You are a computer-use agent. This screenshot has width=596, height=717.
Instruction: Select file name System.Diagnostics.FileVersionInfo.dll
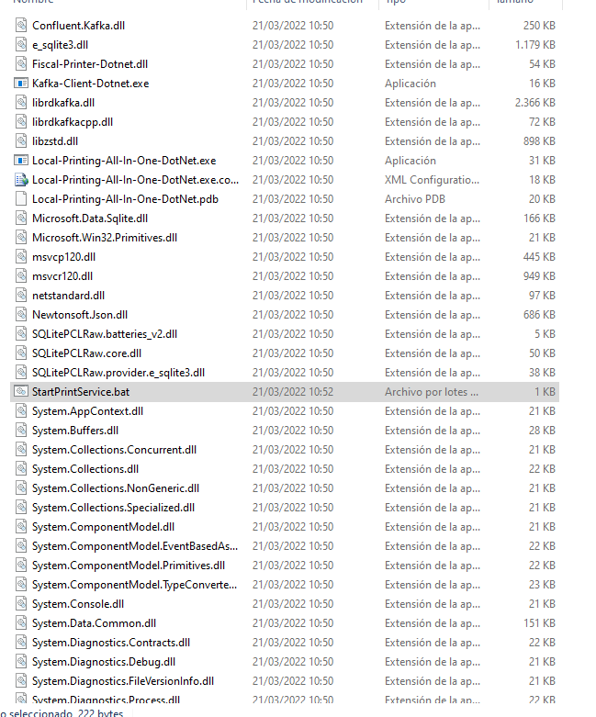[x=122, y=681]
